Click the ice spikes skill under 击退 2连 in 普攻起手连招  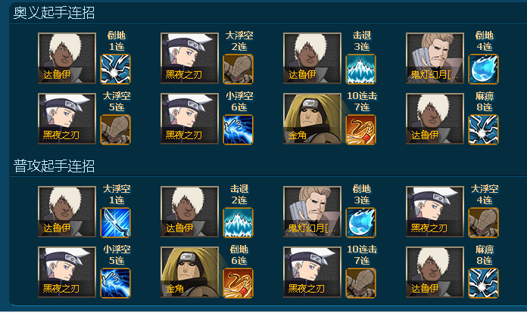point(239,223)
